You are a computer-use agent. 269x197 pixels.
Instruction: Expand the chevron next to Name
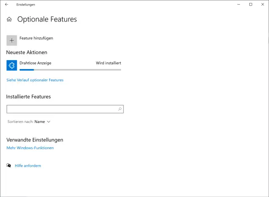point(49,122)
